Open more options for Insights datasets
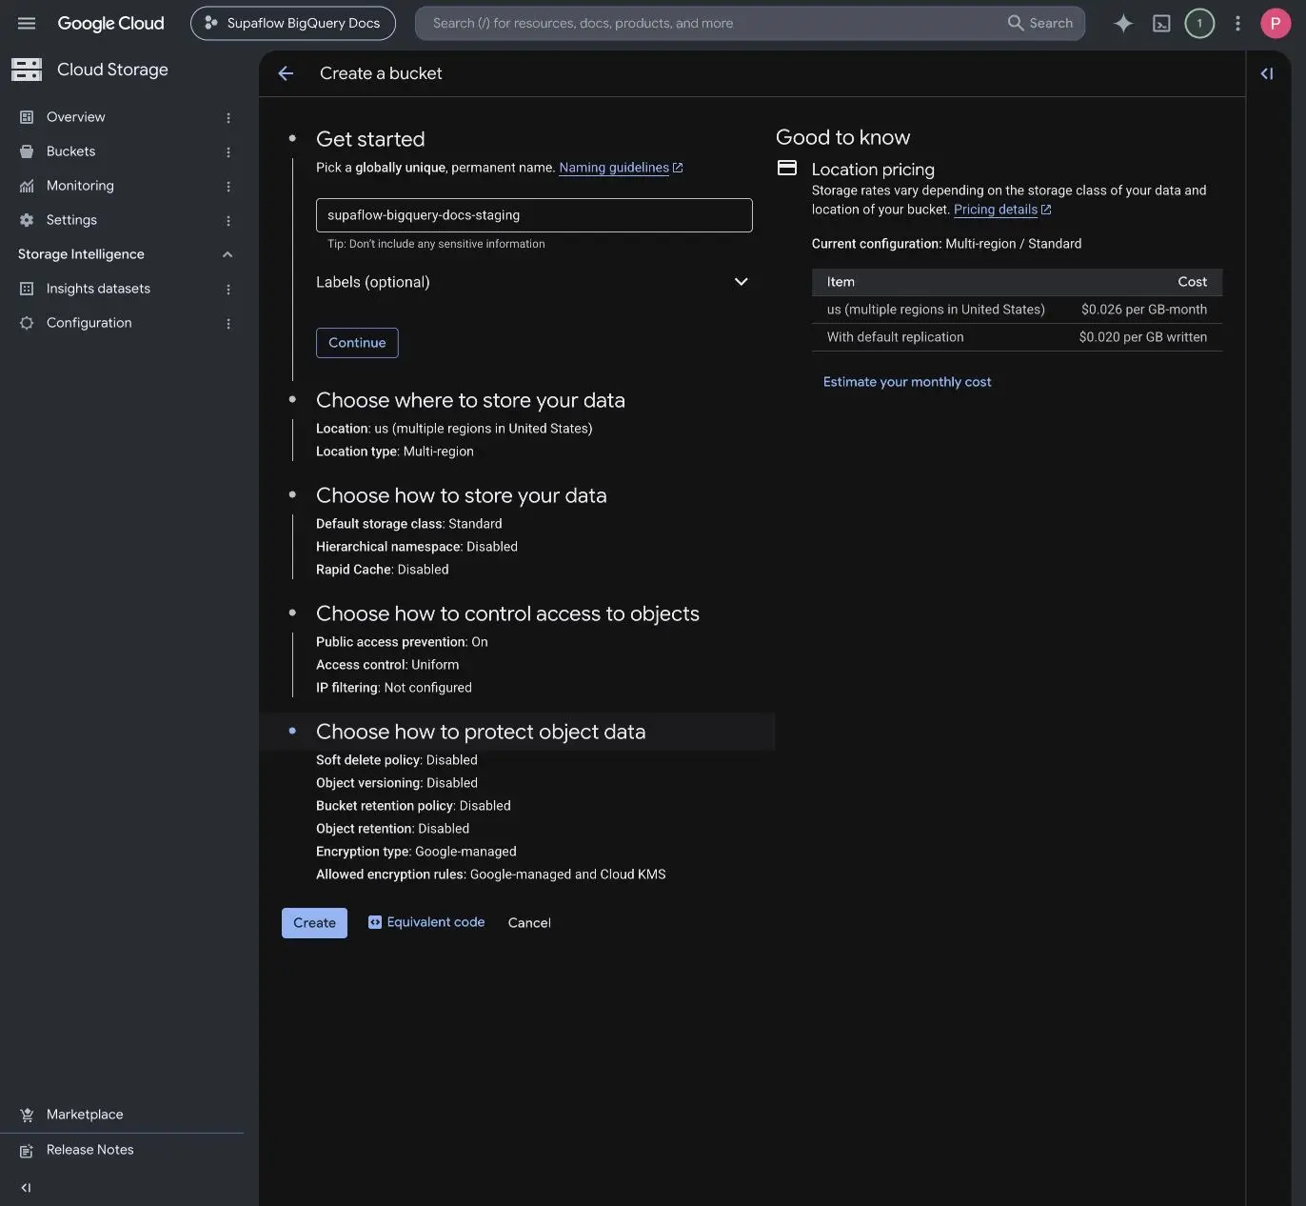Image resolution: width=1306 pixels, height=1206 pixels. click(228, 289)
